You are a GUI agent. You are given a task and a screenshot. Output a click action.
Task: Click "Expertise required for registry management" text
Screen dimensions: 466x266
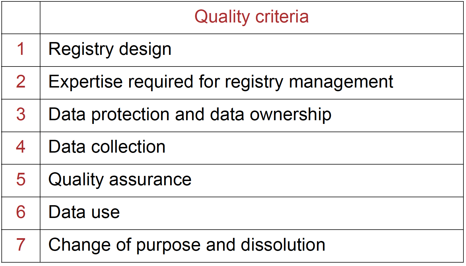220,82
